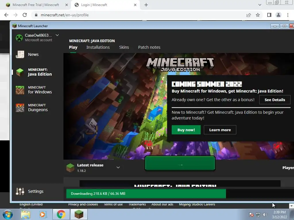Viewport: 294px width, 220px height.
Task: Select Minecraft for Windows in sidebar
Action: click(34, 90)
